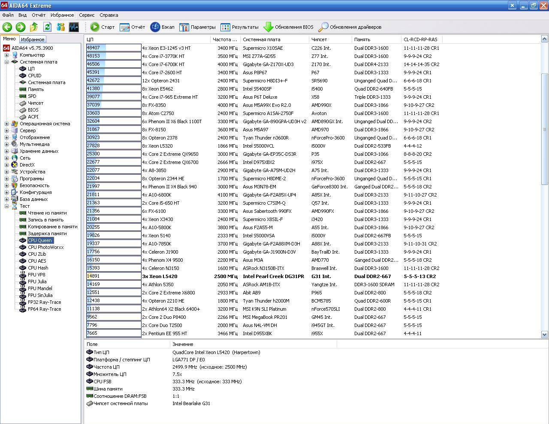This screenshot has height=424, width=549.
Task: Open Параметры settings in toolbar
Action: pyautogui.click(x=197, y=27)
